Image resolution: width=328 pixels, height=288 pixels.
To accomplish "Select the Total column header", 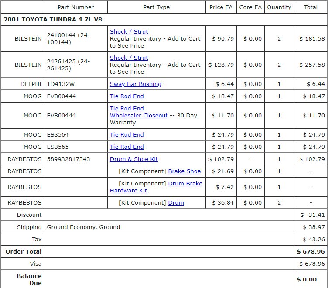I will (311, 7).
